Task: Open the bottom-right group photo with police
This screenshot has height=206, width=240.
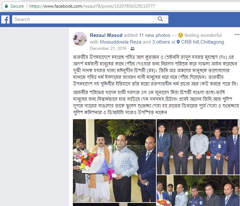Action: coord(198,190)
